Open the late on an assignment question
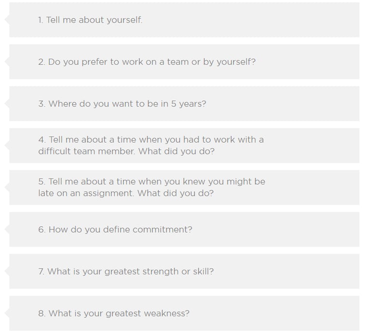Image resolution: width=365 pixels, height=334 pixels. coord(184,187)
